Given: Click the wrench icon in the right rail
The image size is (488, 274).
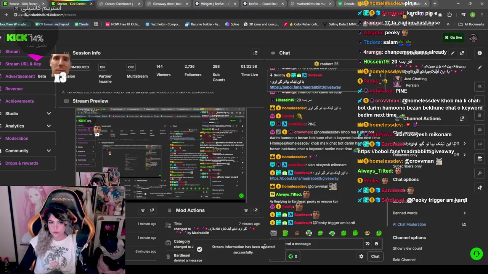Looking at the screenshot, I should [x=480, y=173].
